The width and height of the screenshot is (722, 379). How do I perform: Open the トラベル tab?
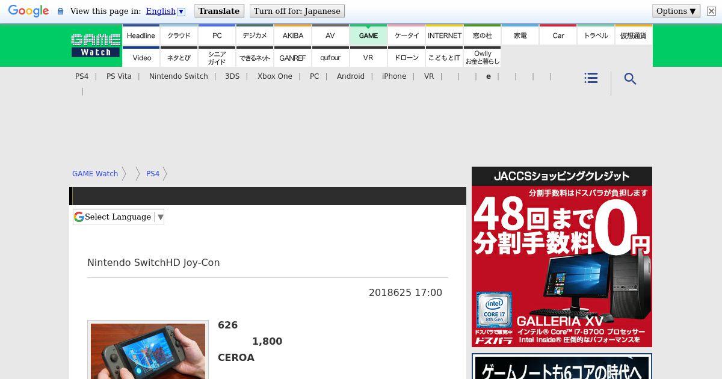point(596,35)
